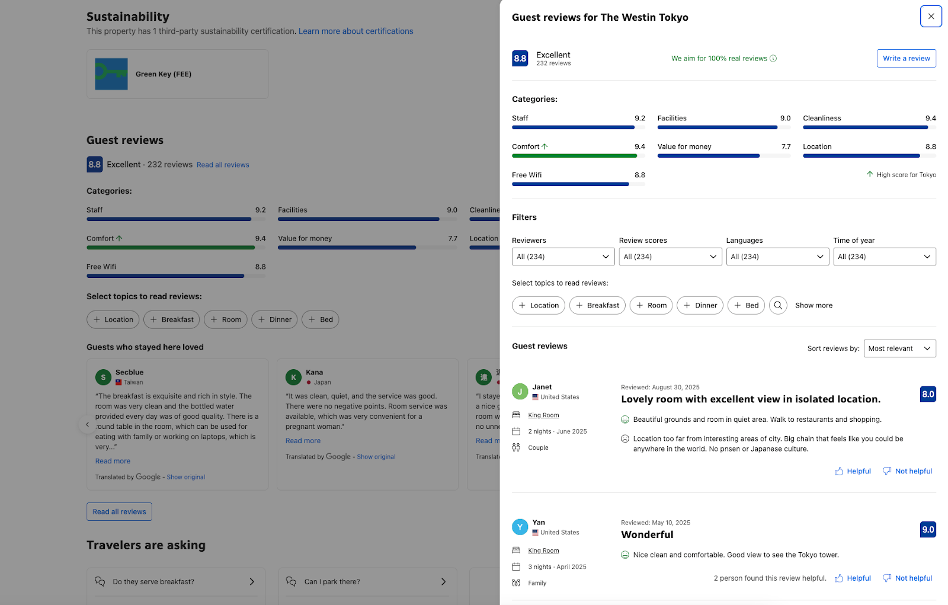Click Learn more about certifications link
Screen dimensions: 948x605
pos(356,31)
